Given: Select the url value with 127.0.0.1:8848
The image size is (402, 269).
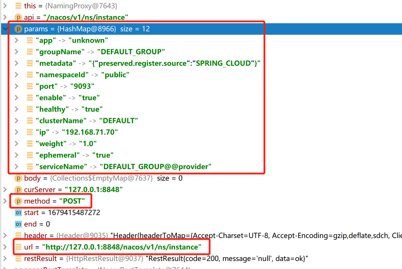Looking at the screenshot, I should coord(122,247).
